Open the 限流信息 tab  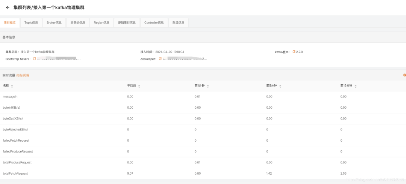tap(179, 23)
